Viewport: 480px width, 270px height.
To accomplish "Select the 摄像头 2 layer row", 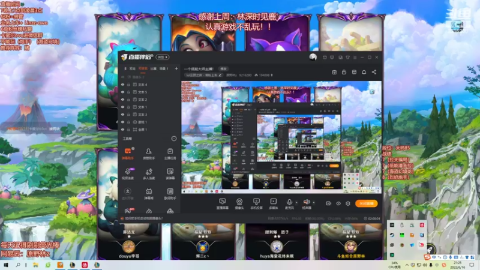I will (149, 77).
